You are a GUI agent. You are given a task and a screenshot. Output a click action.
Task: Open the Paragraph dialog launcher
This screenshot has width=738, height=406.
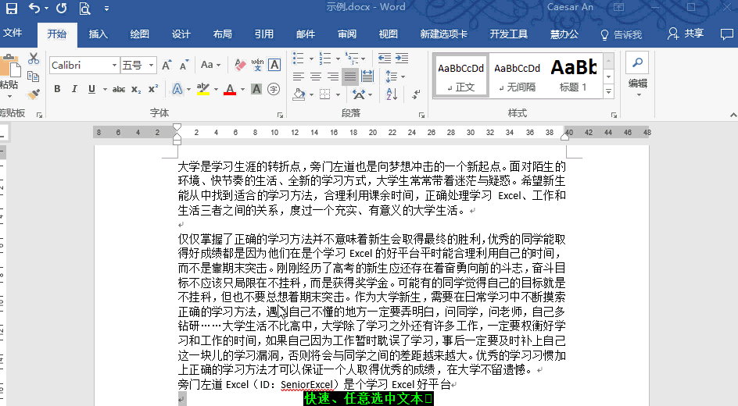pos(421,115)
